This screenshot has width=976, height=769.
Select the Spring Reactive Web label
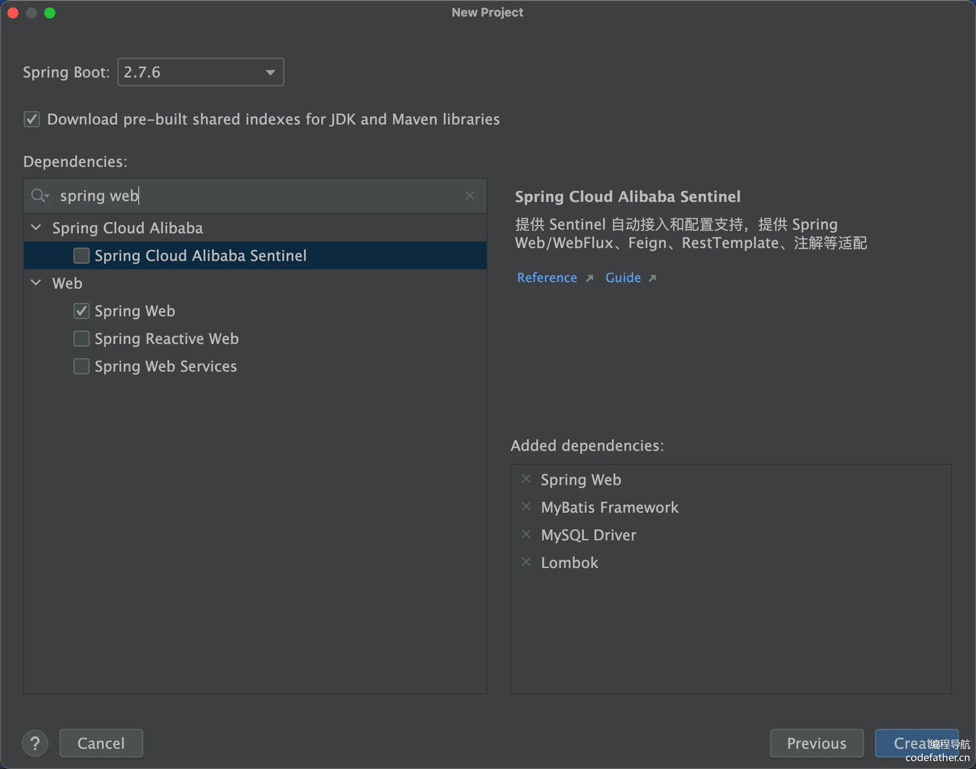(x=167, y=338)
